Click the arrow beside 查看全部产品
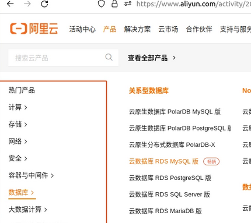Screen dimensions: 251x223 pyautogui.click(x=174, y=58)
